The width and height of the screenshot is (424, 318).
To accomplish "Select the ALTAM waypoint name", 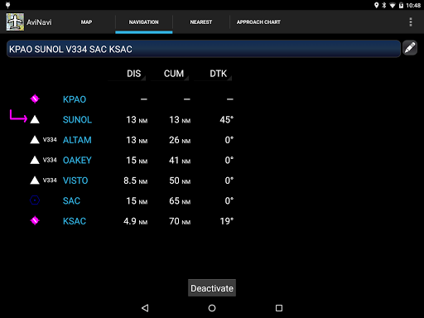I will point(77,140).
